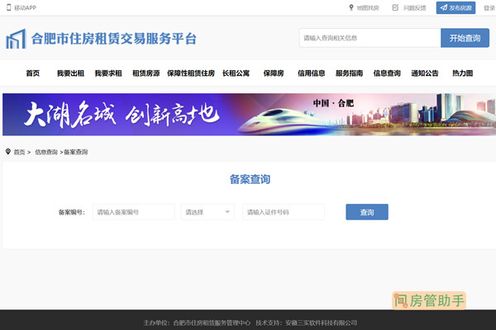Click the 发布房源 button

[455, 7]
